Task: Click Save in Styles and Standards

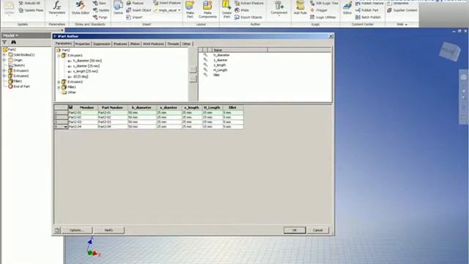Action: click(100, 3)
